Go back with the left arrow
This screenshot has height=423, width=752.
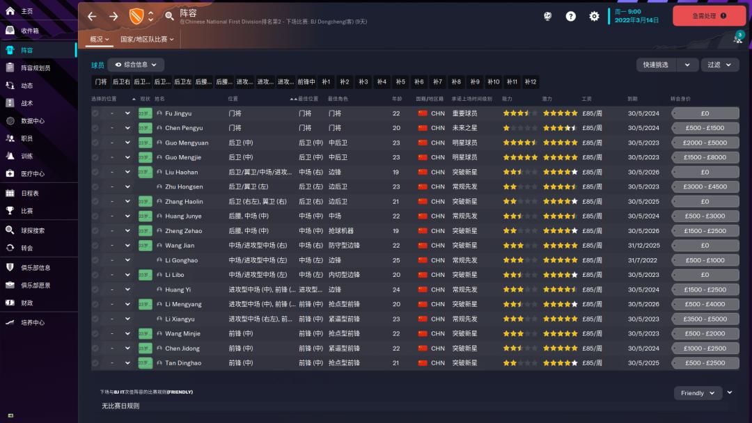[x=92, y=16]
